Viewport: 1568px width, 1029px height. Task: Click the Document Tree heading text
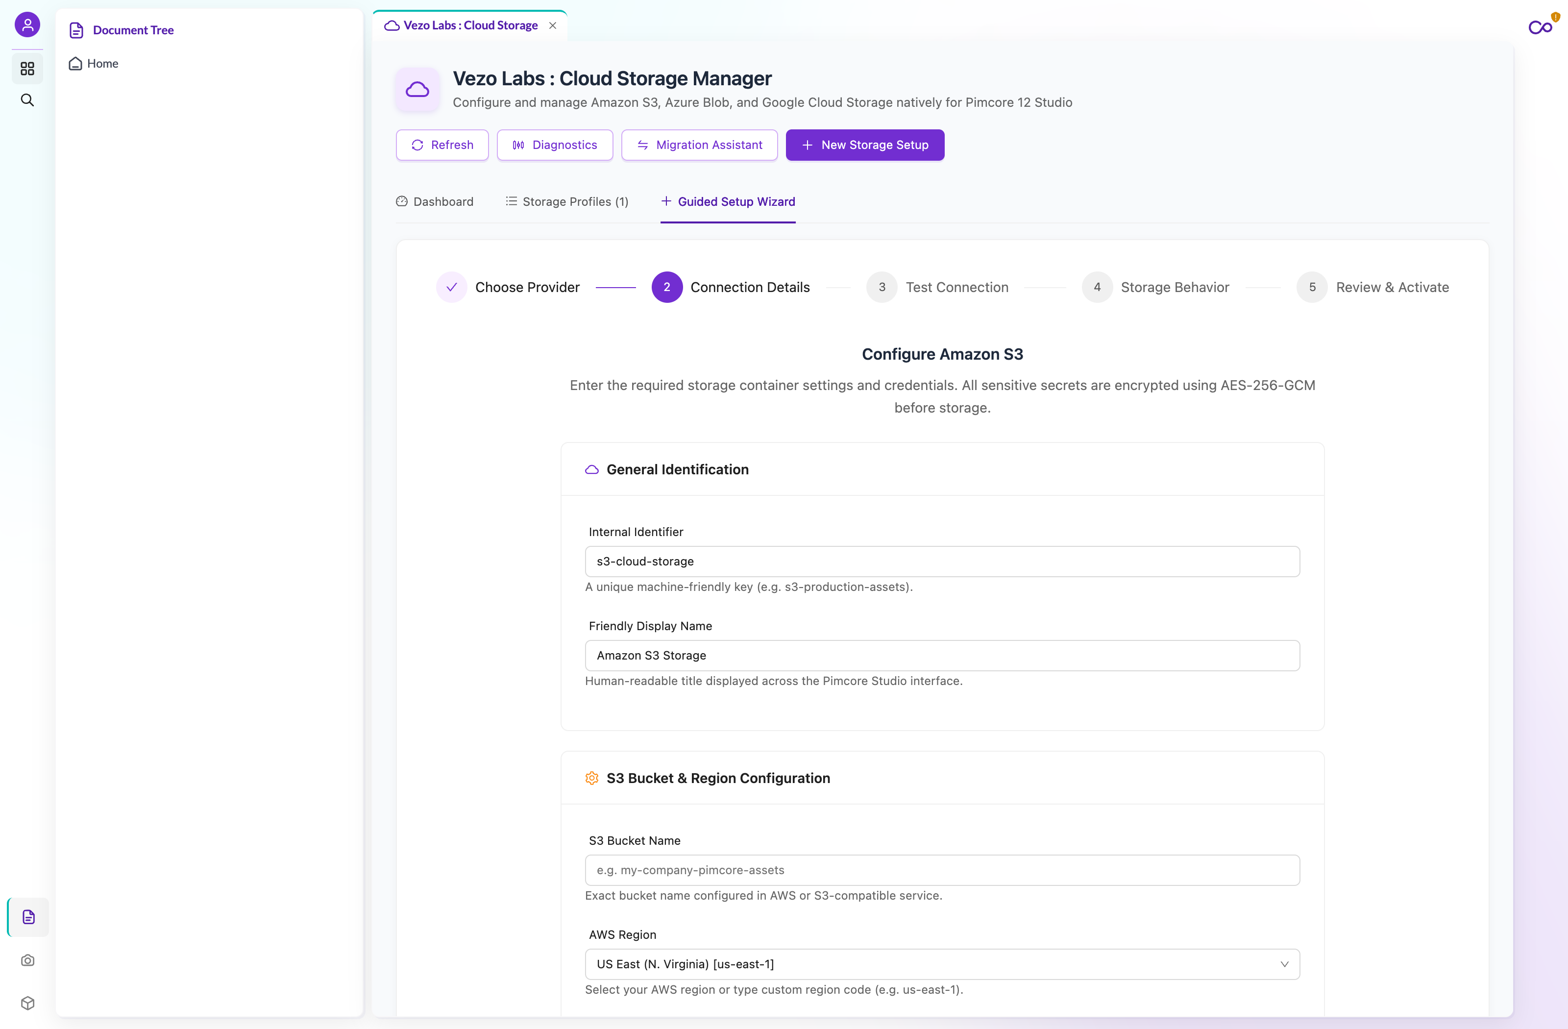click(133, 30)
